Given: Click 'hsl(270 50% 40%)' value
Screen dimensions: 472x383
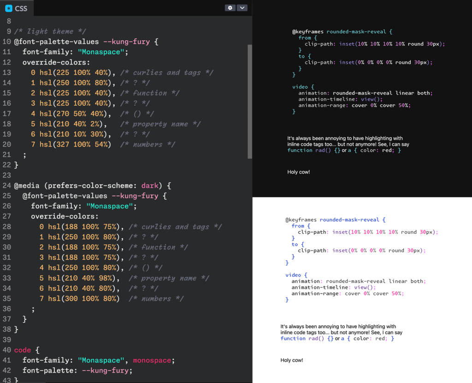Looking at the screenshot, I should coord(73,114).
